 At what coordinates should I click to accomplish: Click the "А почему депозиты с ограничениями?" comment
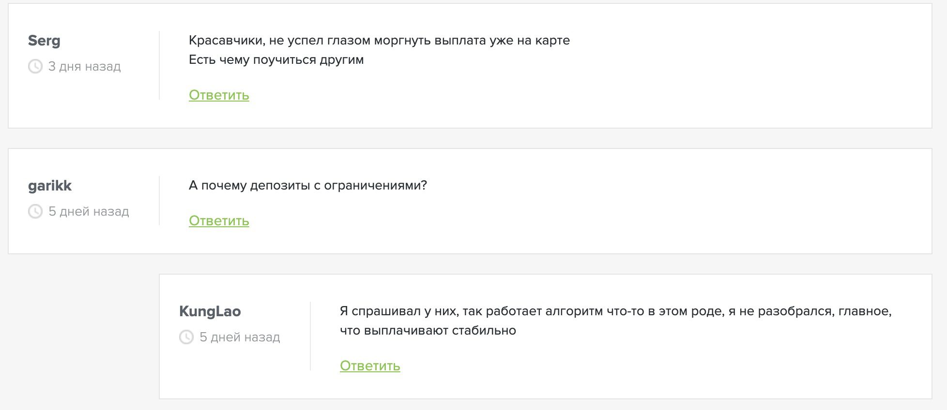click(x=308, y=185)
